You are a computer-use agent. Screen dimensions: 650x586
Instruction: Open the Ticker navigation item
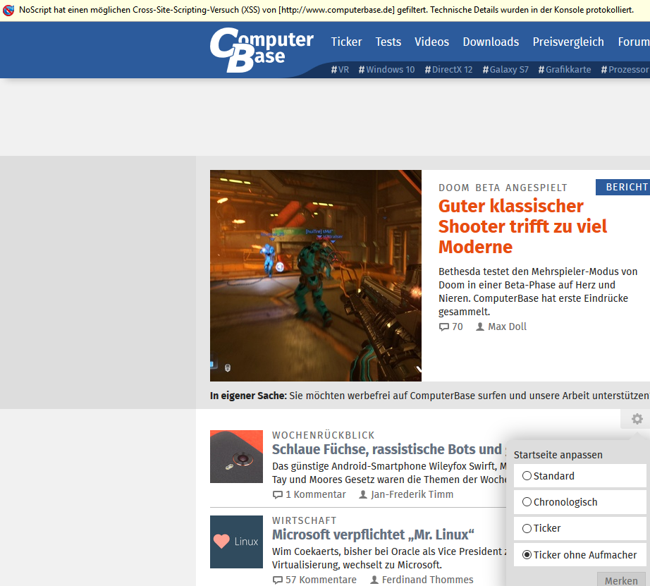pos(346,42)
